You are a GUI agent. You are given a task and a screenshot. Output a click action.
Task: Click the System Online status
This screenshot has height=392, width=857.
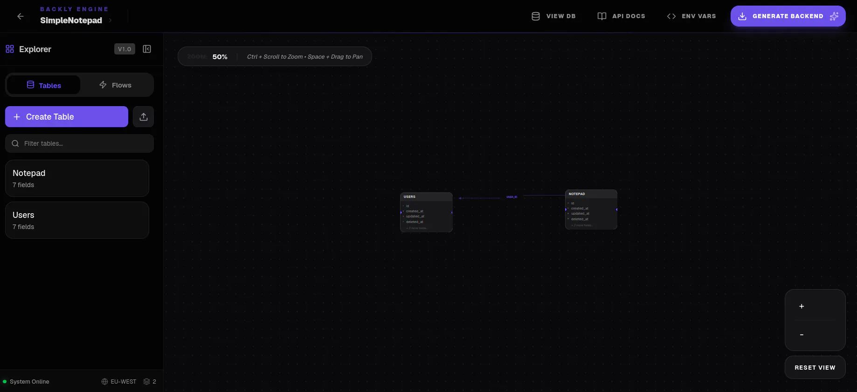click(x=26, y=382)
